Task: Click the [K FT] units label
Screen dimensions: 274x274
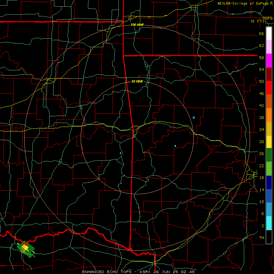Action: (x=258, y=21)
